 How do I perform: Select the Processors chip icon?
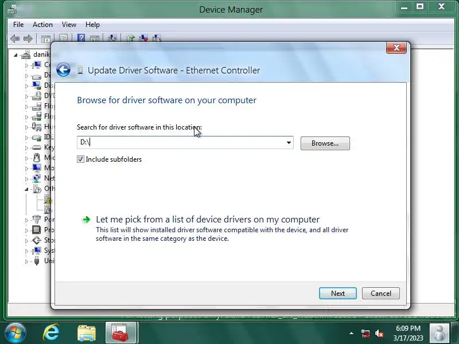(37, 230)
